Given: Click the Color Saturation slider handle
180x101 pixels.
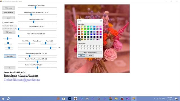Looking at the screenshot, I should [19, 36].
